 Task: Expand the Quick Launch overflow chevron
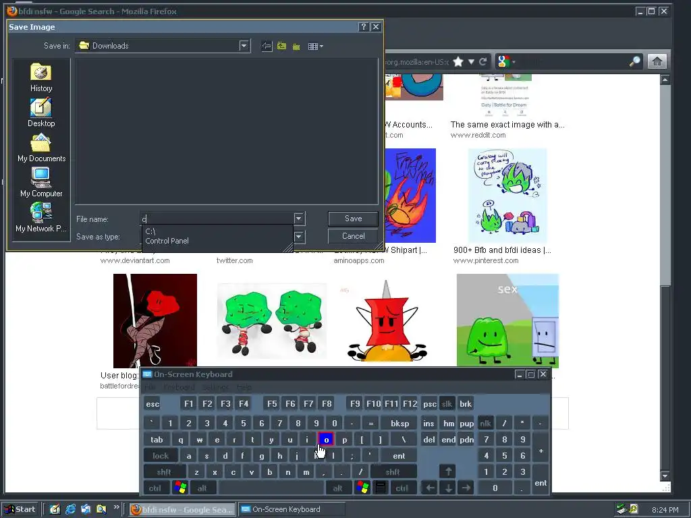point(116,507)
